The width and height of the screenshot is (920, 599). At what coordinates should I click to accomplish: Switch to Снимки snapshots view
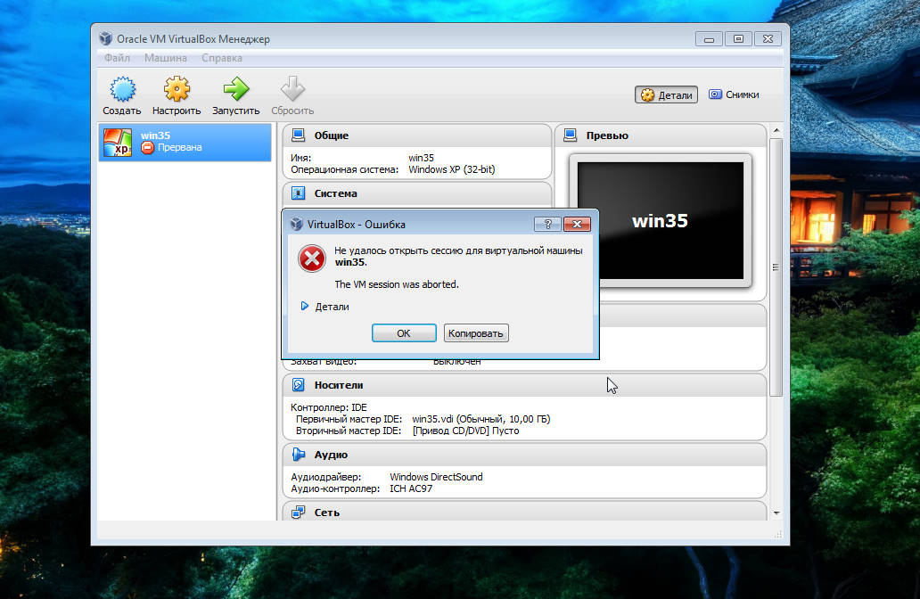point(734,94)
